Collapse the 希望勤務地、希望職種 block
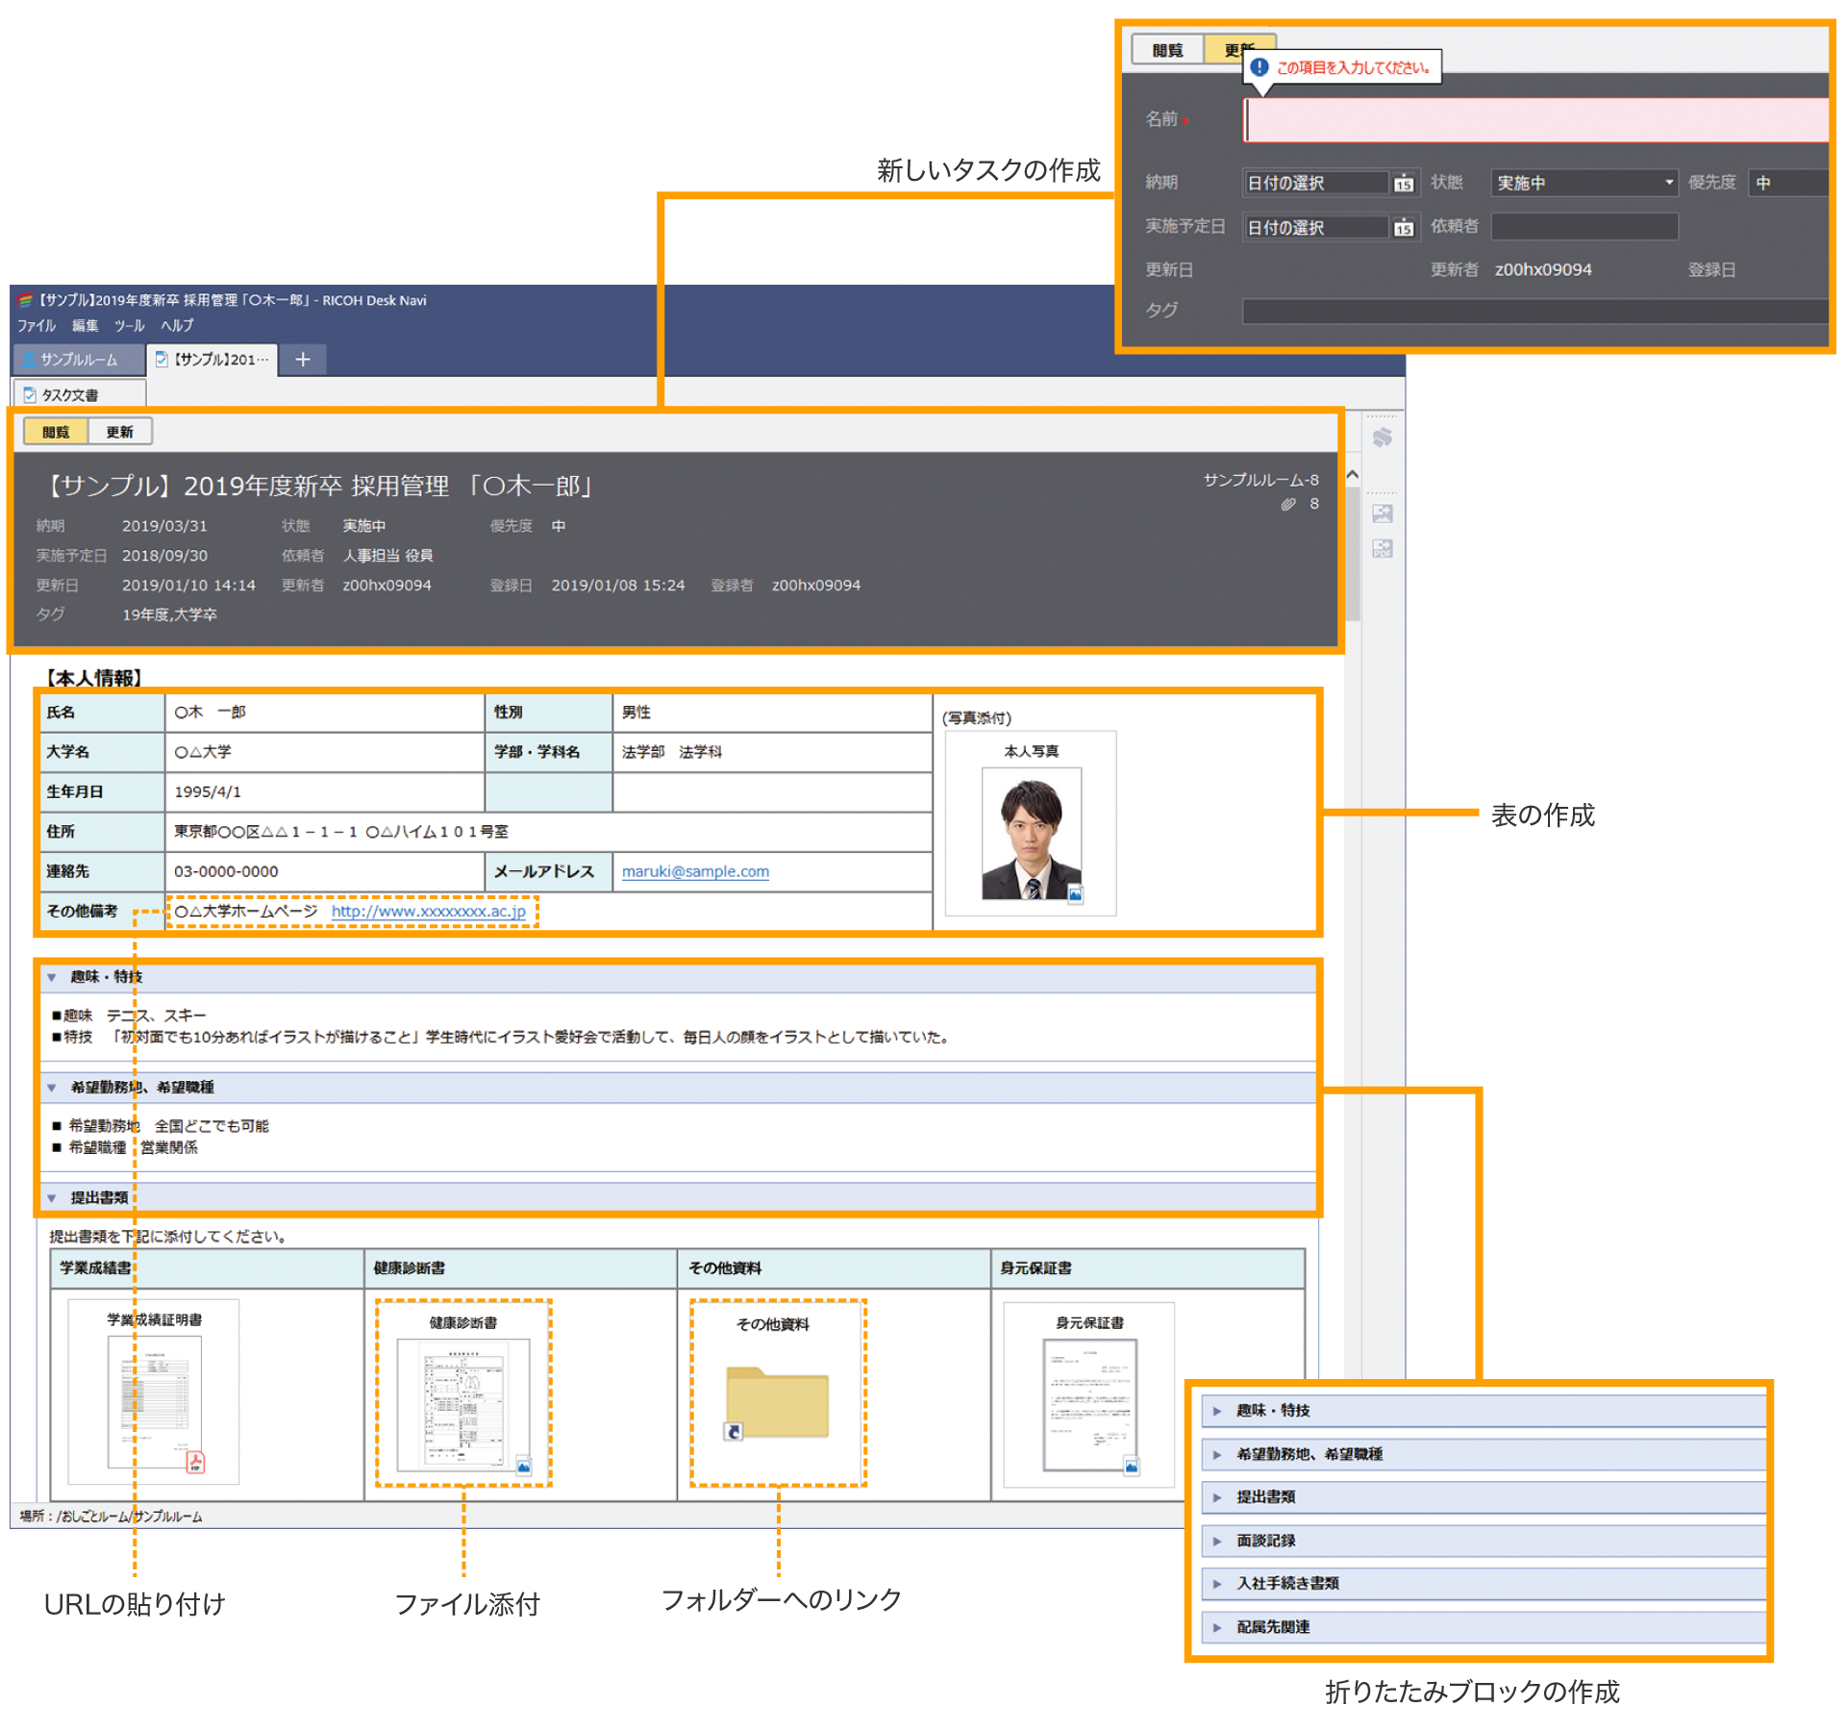Viewport: 1846px width, 1731px height. click(x=52, y=1088)
